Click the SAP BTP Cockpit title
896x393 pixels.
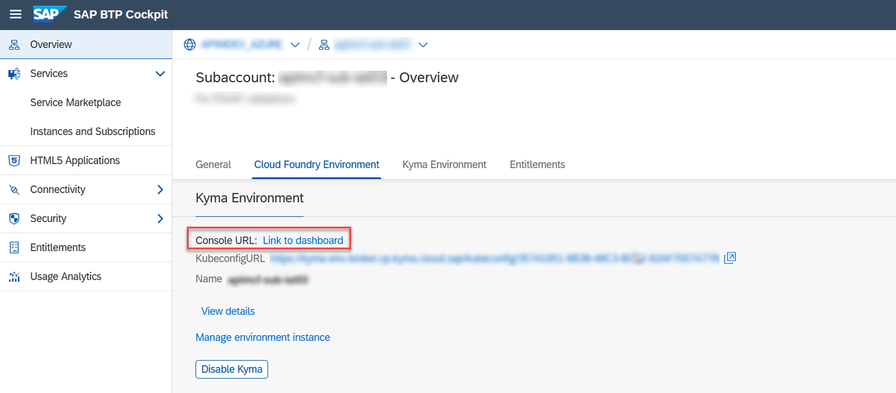[x=121, y=14]
